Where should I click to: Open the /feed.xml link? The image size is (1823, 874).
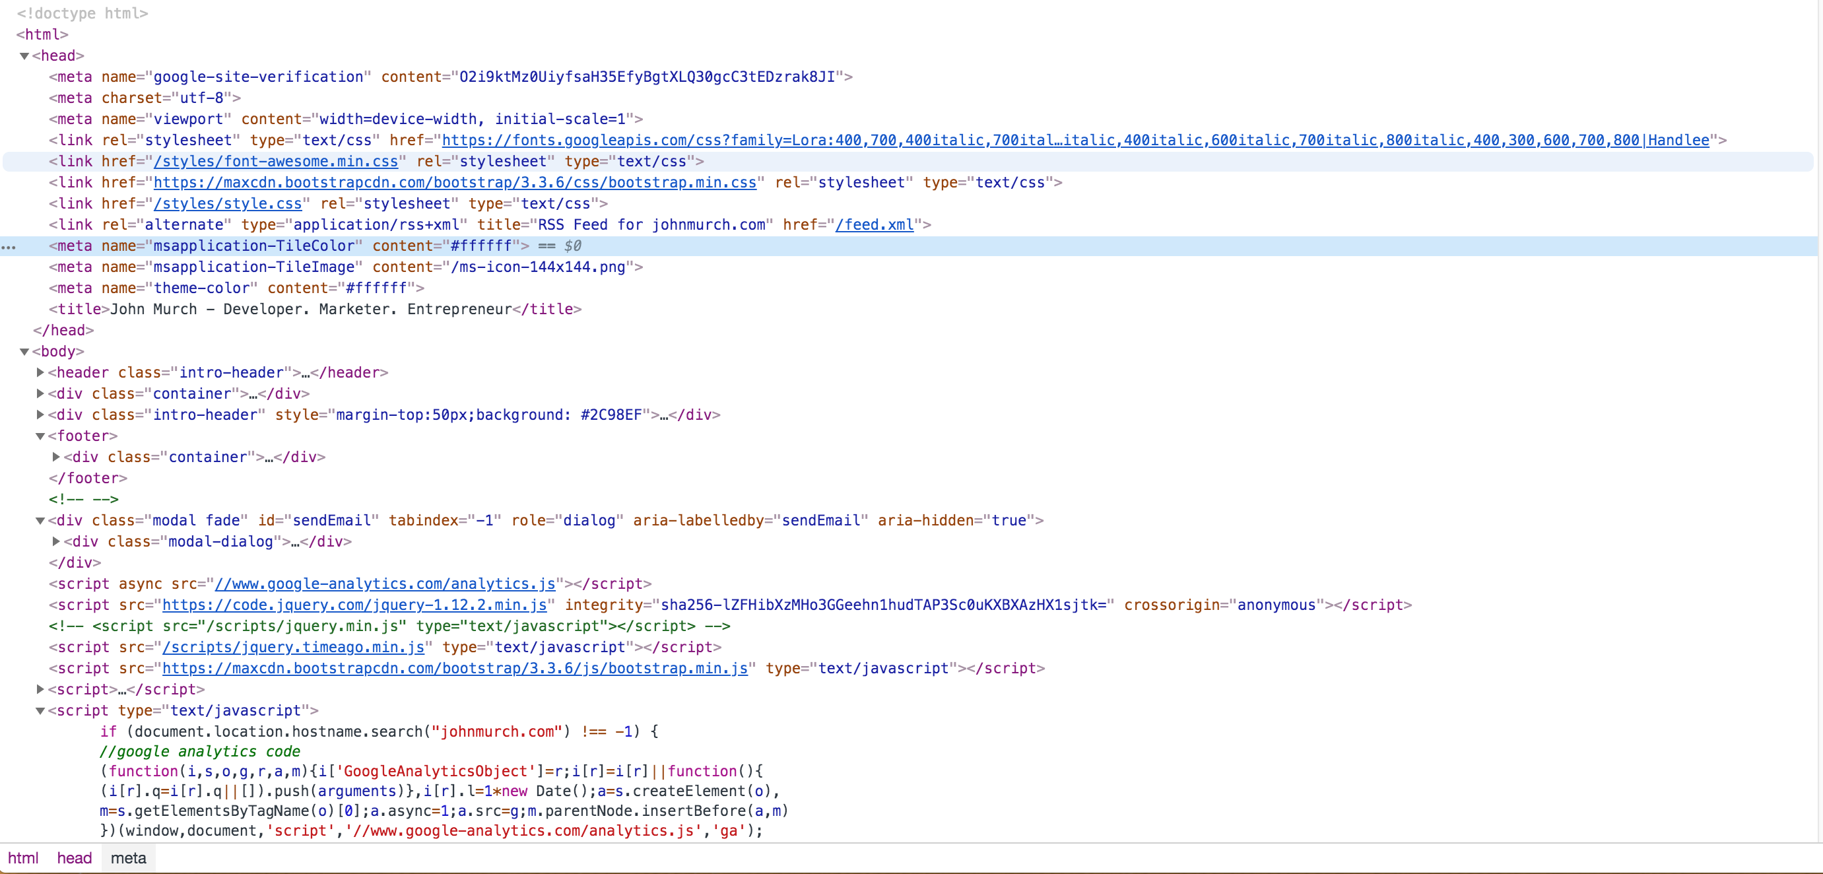click(875, 225)
